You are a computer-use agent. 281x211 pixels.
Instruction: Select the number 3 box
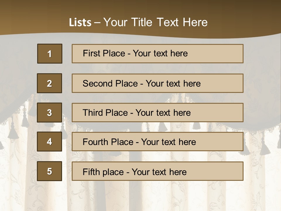click(x=49, y=113)
